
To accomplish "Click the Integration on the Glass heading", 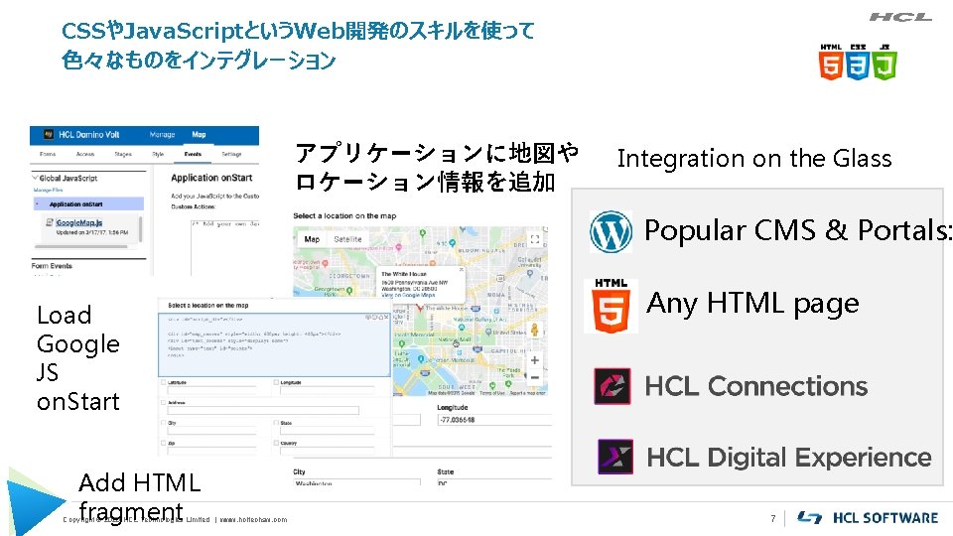I will 754,159.
